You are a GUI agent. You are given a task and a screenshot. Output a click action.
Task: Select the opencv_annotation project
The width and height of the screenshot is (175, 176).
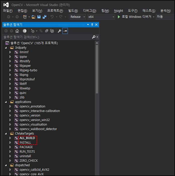pos(32,106)
